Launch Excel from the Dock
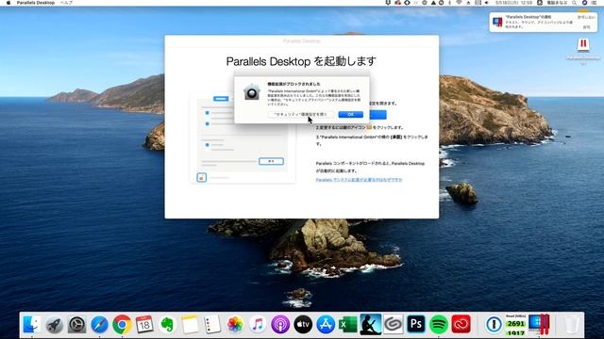Screen dimensions: 604x339 click(348, 325)
